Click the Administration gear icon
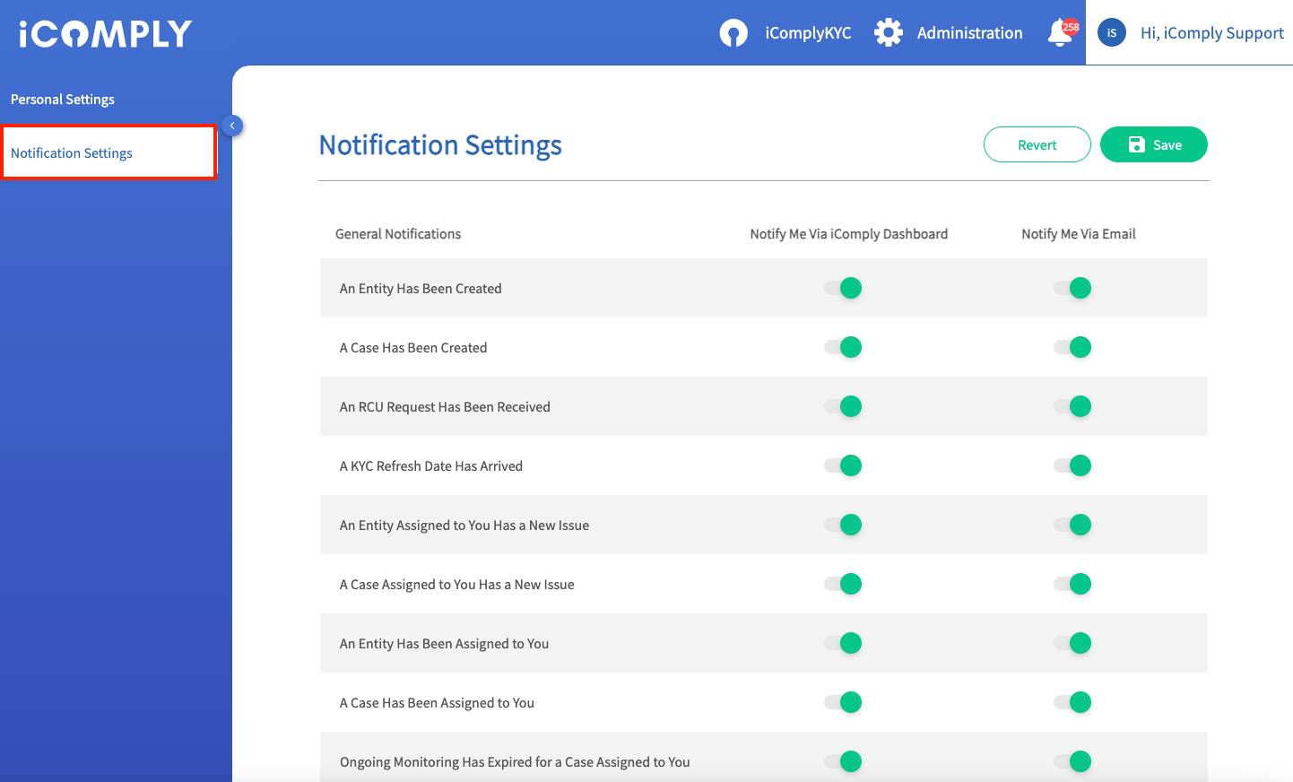The height and width of the screenshot is (782, 1293). (889, 32)
